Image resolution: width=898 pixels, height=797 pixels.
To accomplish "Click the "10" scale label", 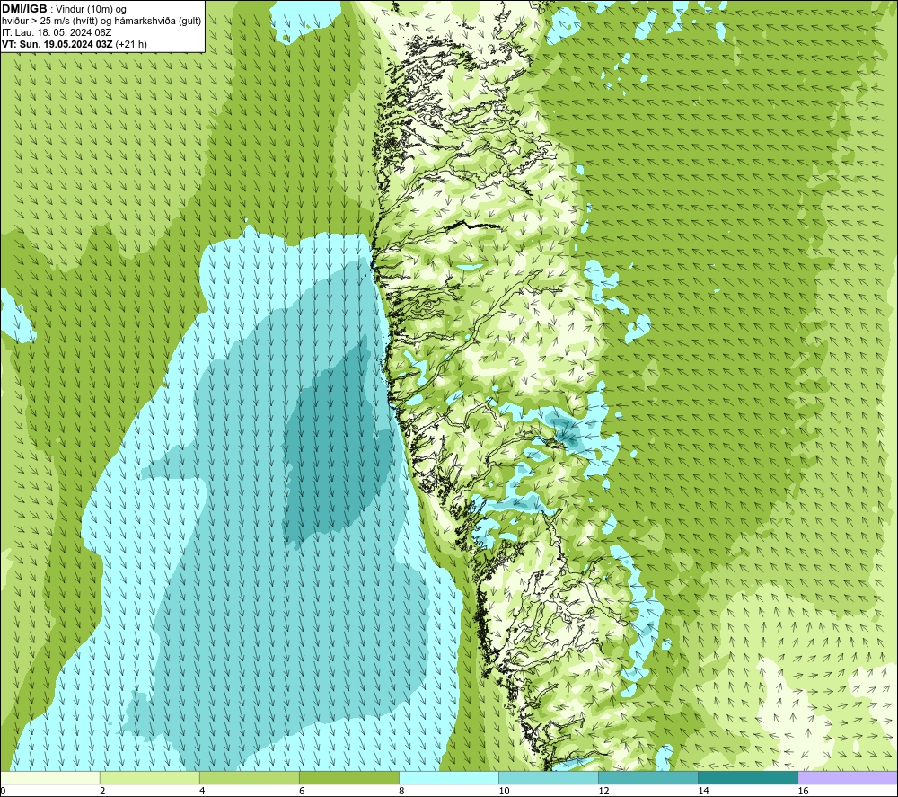I will point(504,791).
